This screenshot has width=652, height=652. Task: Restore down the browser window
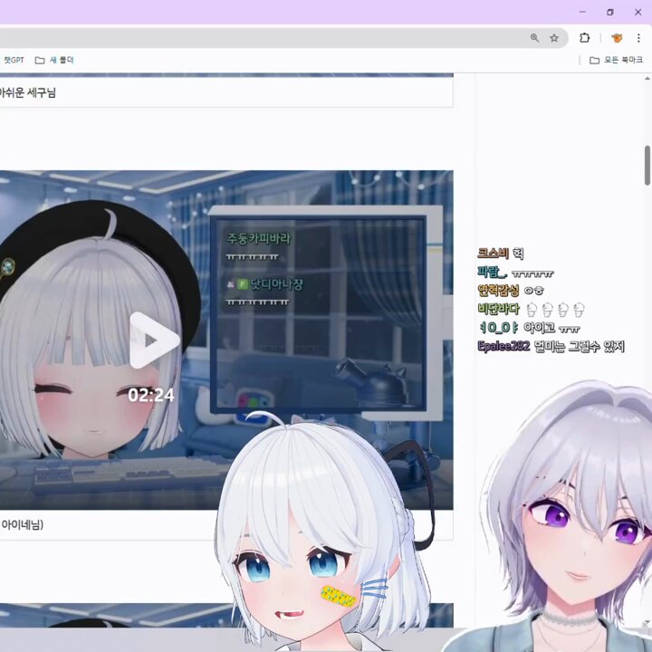[x=610, y=12]
